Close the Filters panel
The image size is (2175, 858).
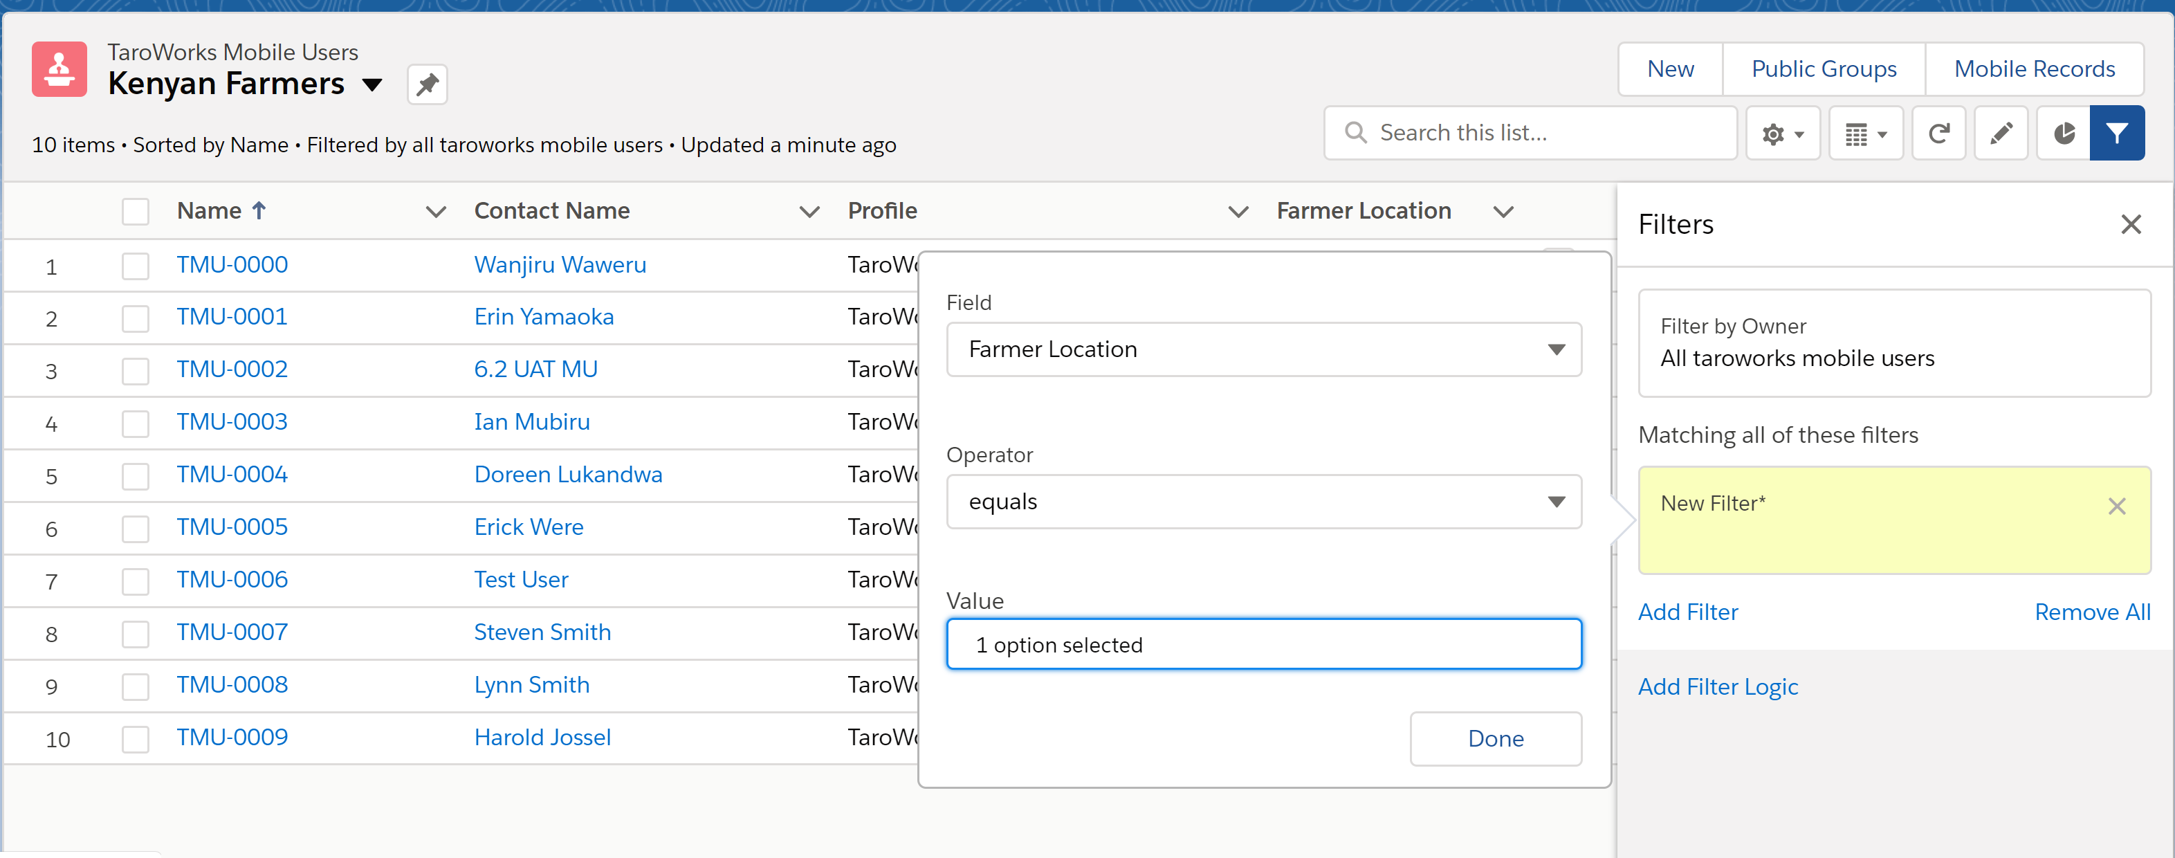(2130, 223)
